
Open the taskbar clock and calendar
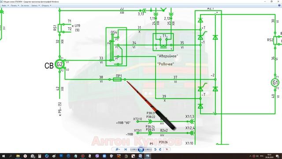(269, 156)
